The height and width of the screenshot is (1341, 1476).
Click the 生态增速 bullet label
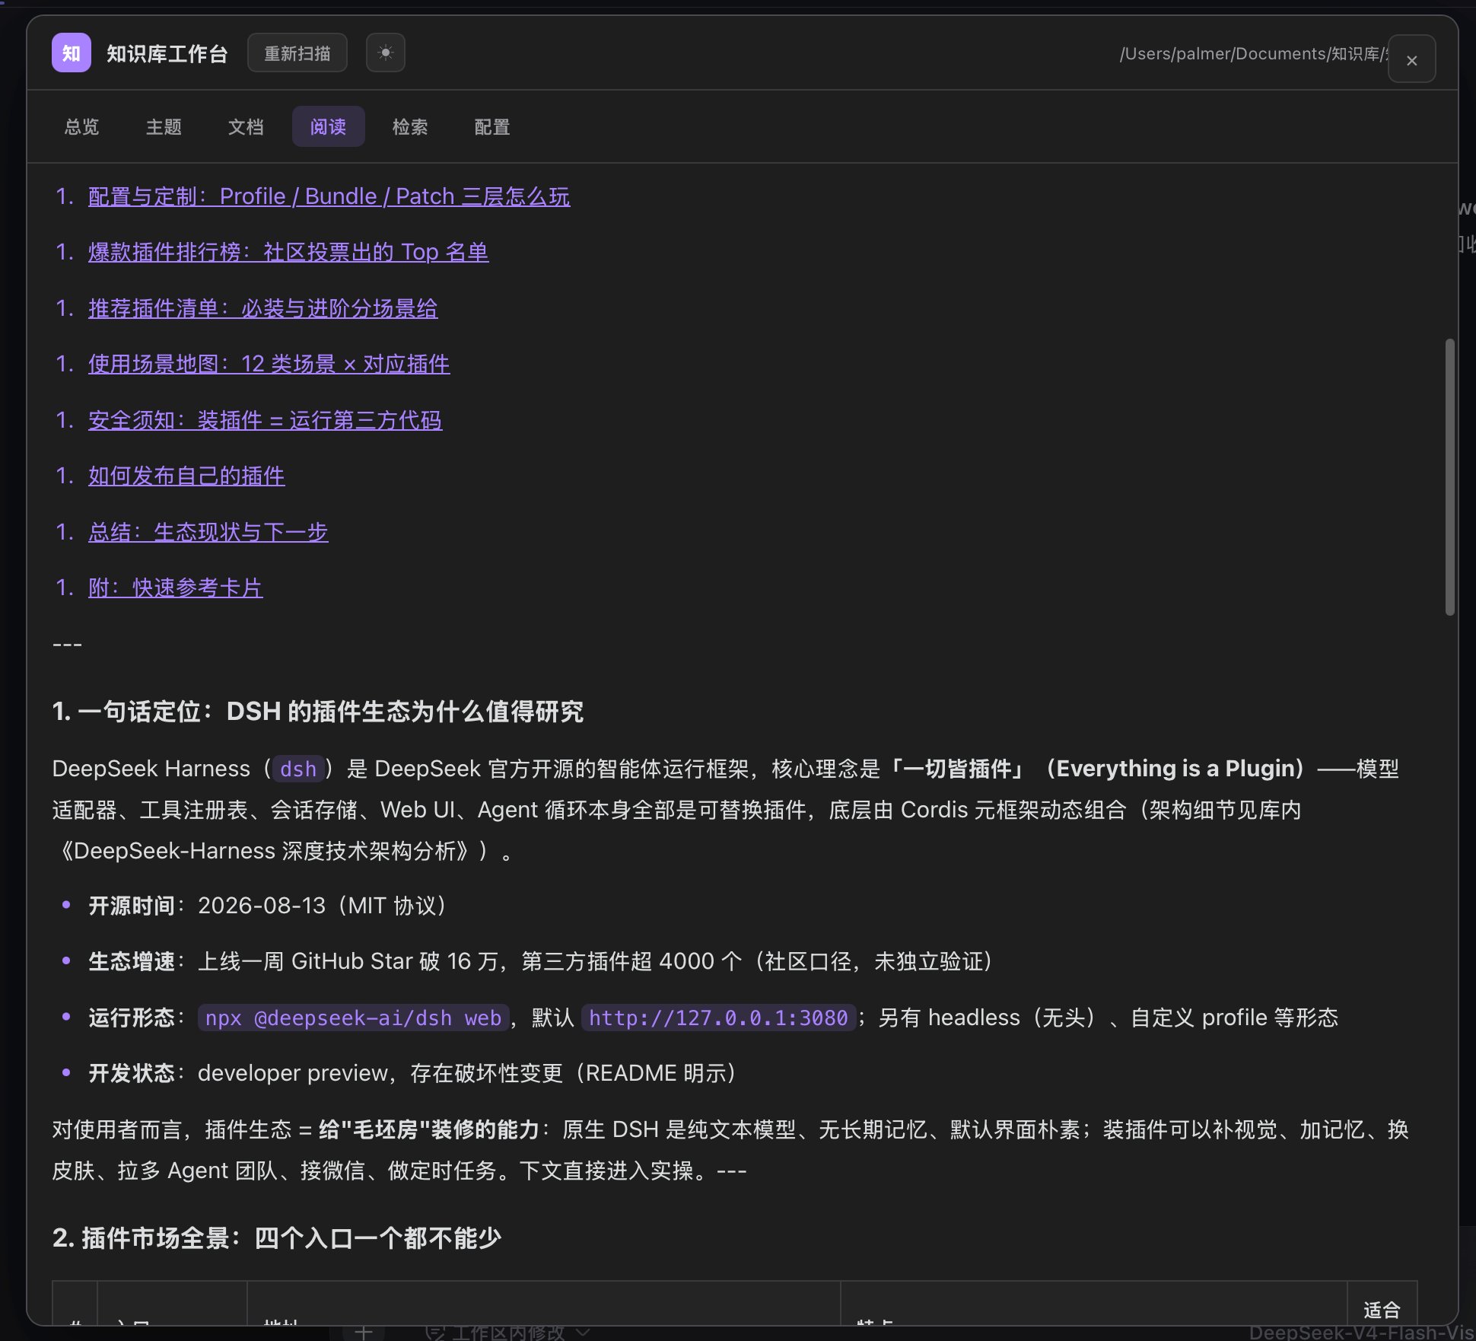point(132,961)
